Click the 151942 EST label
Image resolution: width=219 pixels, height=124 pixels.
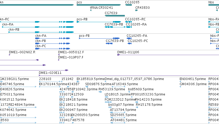(x=67, y=79)
